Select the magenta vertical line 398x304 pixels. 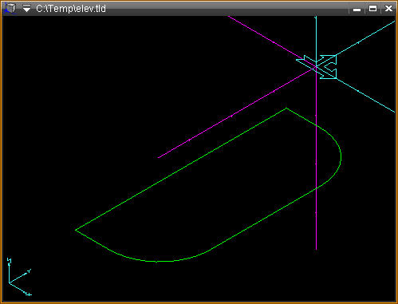coord(316,160)
